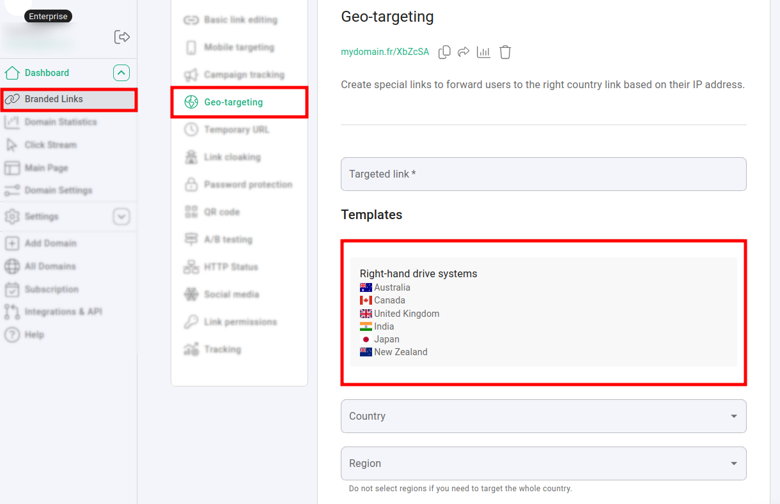The image size is (780, 504).
Task: Open the QR code tool
Action: (x=191, y=211)
